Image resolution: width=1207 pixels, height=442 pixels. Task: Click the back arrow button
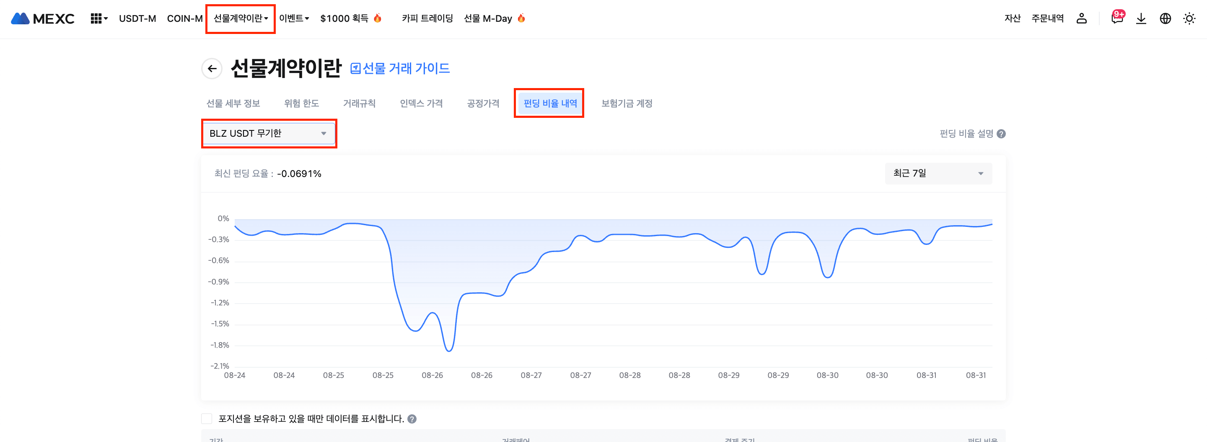click(x=212, y=69)
